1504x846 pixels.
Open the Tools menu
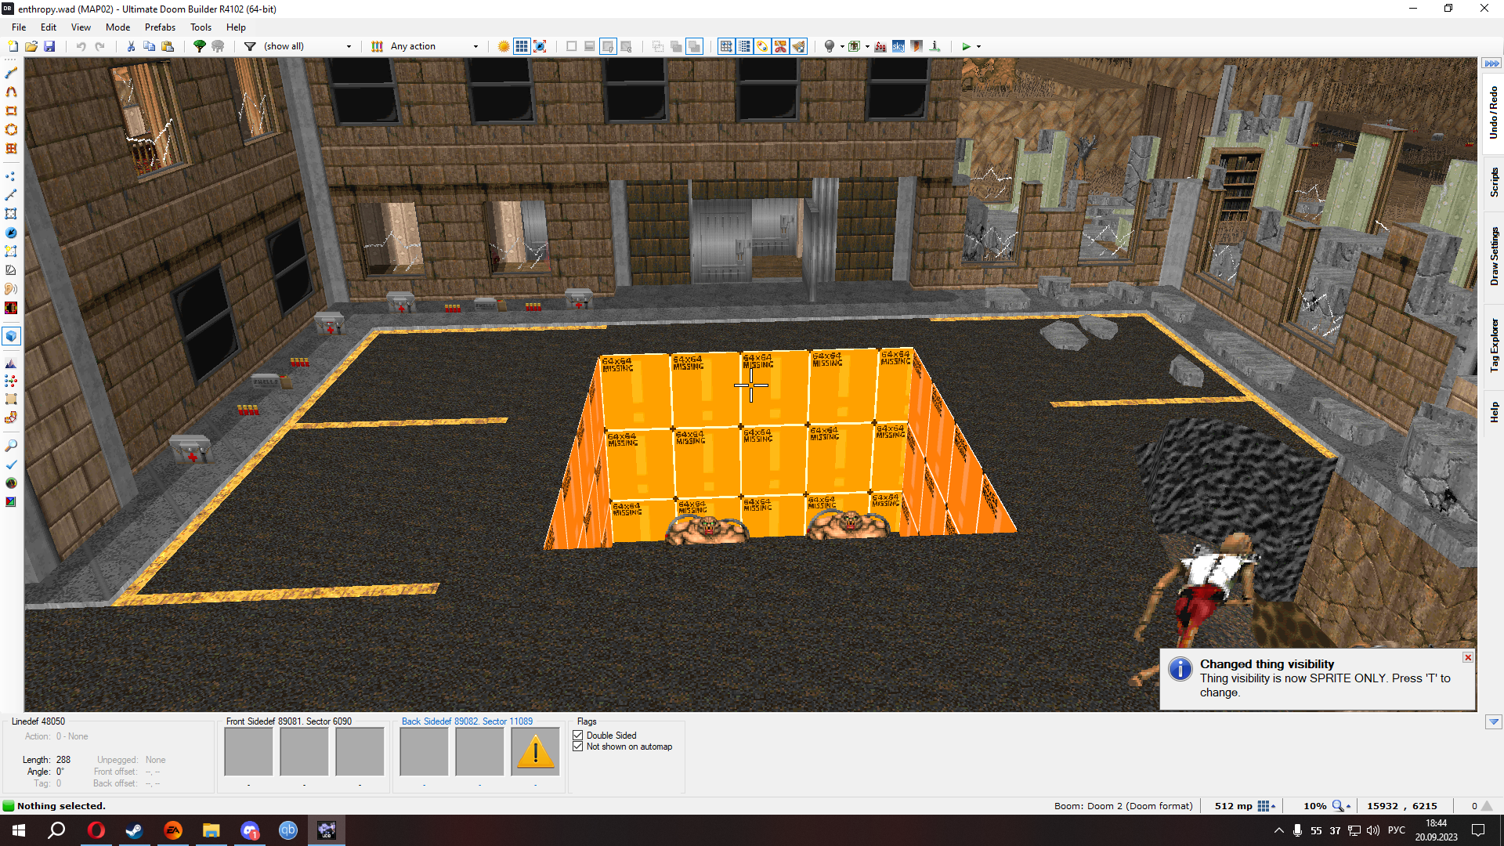[201, 27]
